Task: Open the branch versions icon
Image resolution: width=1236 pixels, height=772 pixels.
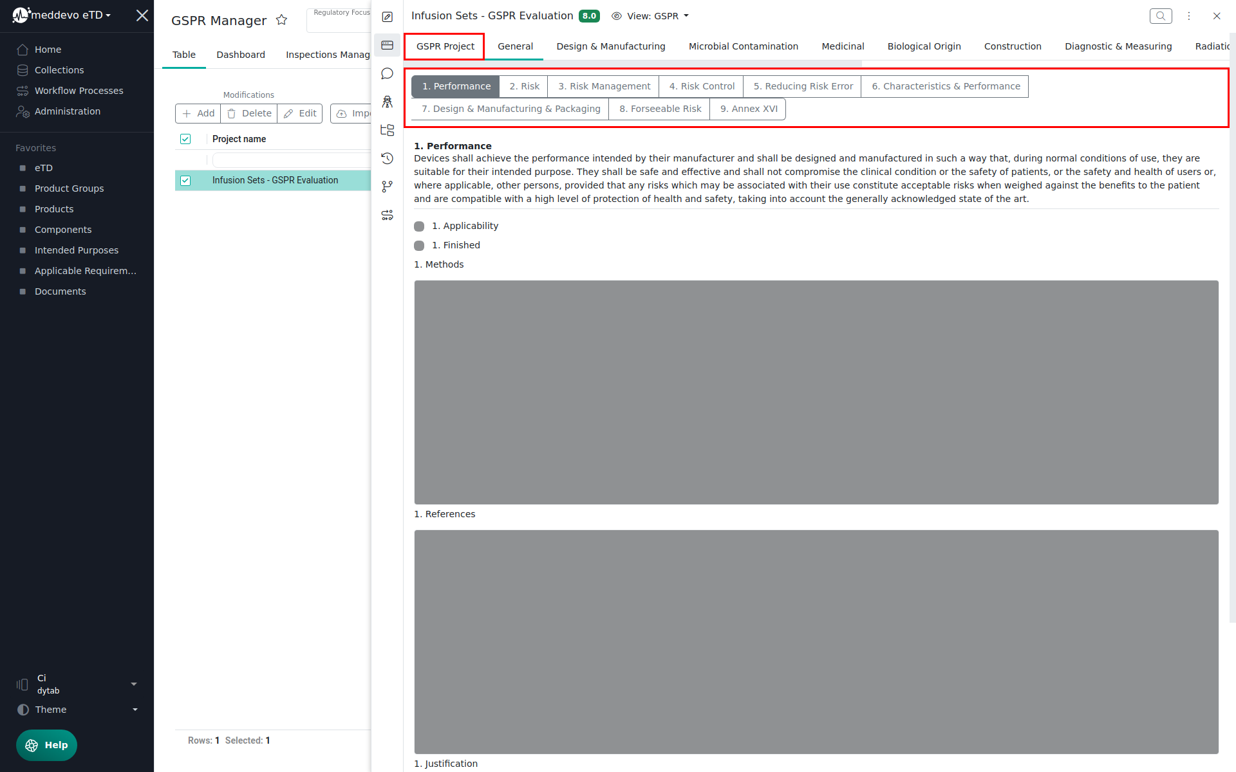Action: [387, 187]
